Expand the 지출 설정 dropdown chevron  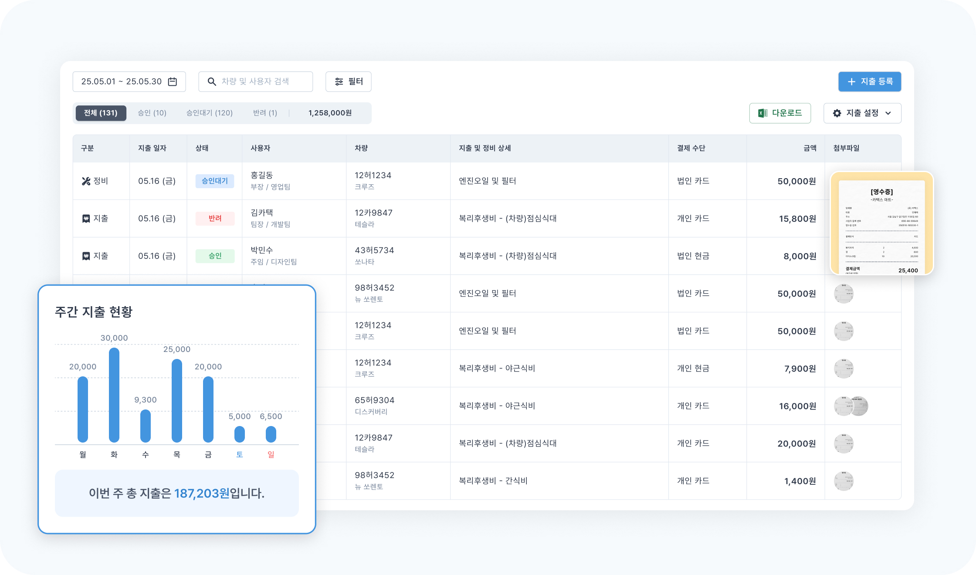pos(888,113)
